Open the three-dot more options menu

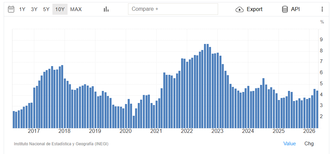tap(322, 9)
